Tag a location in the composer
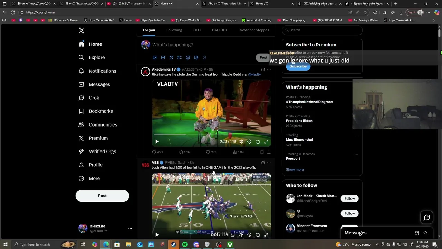The height and width of the screenshot is (249, 442). [204, 58]
